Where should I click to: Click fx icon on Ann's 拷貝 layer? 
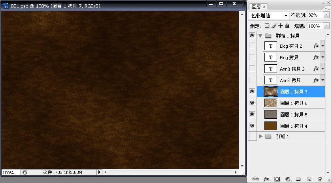(x=316, y=80)
